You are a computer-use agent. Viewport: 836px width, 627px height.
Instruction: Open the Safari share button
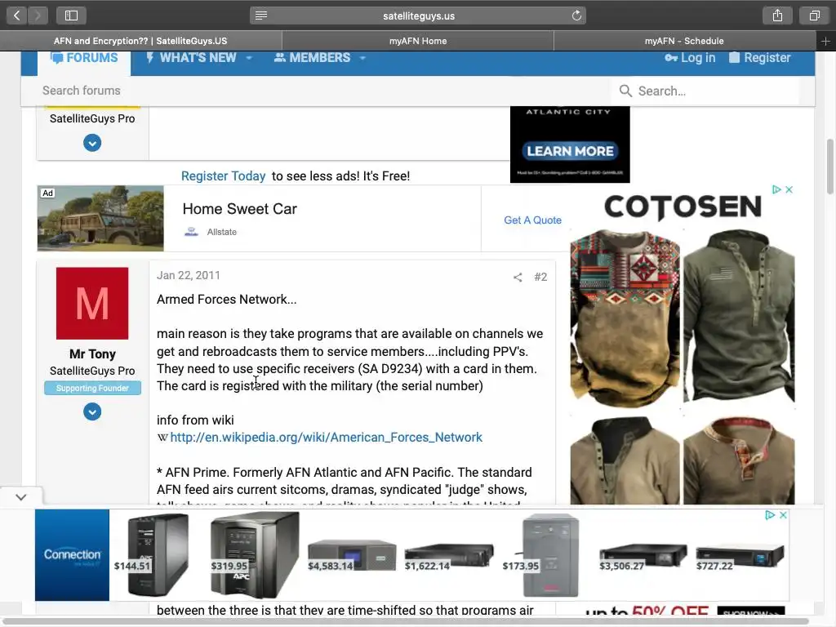point(777,16)
